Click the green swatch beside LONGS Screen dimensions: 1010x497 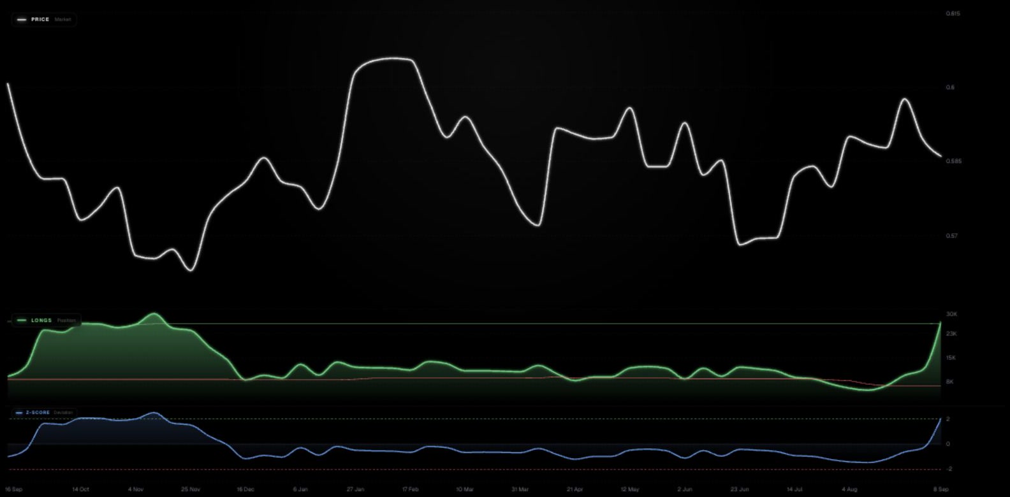(22, 321)
